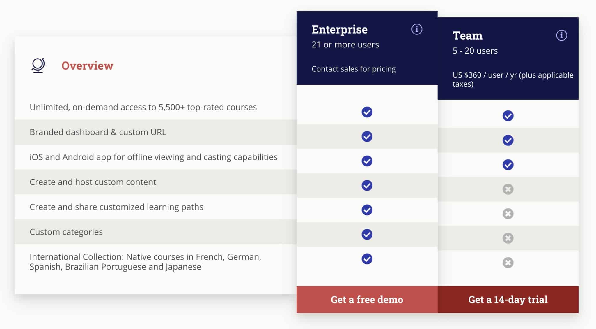Click the X icon for Team custom content
Image resolution: width=596 pixels, height=329 pixels.
[x=508, y=189]
